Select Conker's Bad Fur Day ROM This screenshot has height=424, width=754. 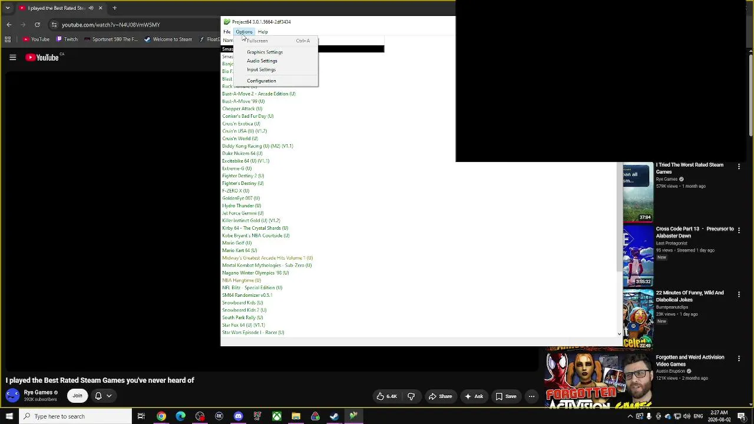pos(247,116)
